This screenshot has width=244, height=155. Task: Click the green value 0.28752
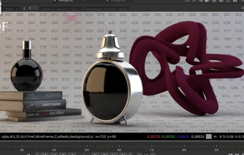point(168,137)
